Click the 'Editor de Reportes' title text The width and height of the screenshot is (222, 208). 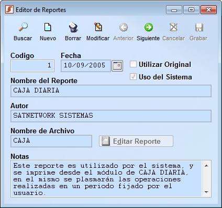(41, 10)
